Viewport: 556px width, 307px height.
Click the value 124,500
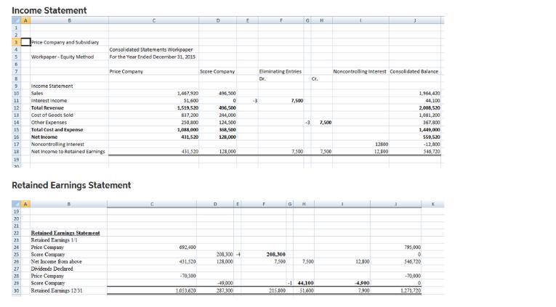coord(227,122)
